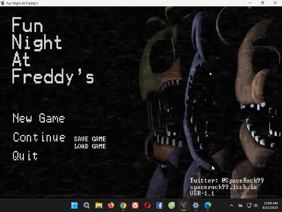Image resolution: width=282 pixels, height=212 pixels.
Task: Open Vivaldi browser from the taskbar
Action: [x=135, y=205]
